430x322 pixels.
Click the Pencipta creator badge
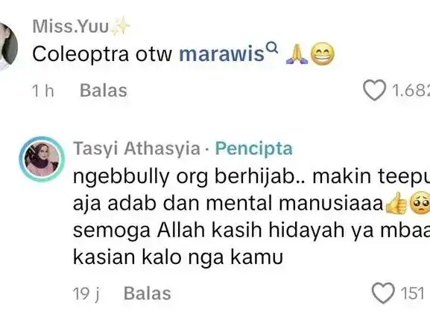253,149
